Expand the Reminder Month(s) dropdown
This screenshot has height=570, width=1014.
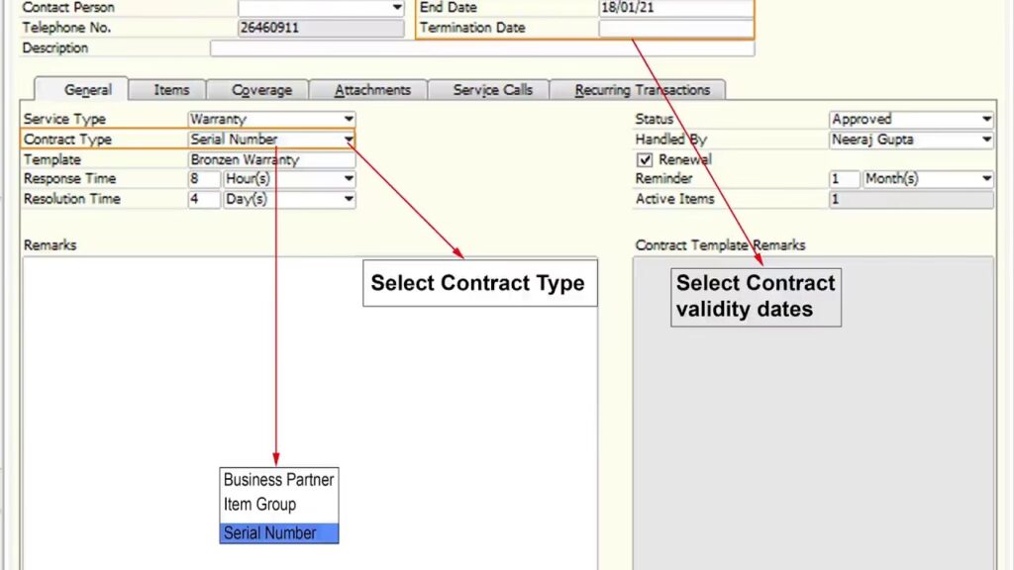point(986,179)
